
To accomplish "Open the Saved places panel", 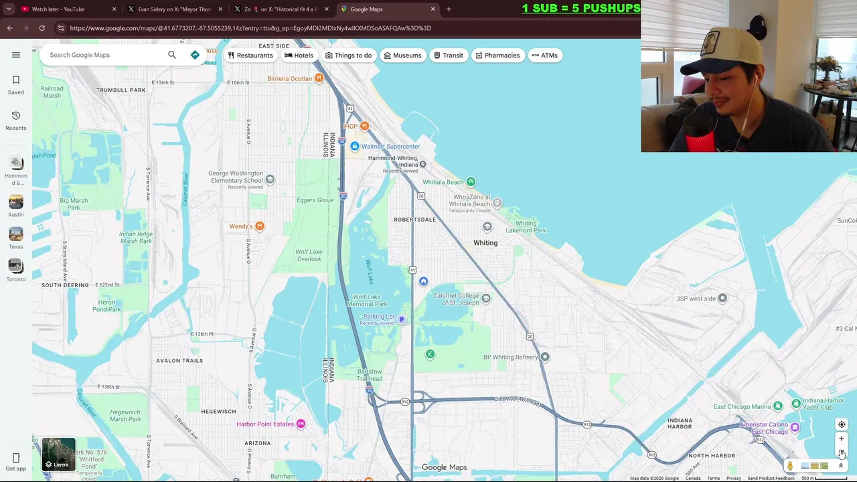I will click(x=16, y=85).
